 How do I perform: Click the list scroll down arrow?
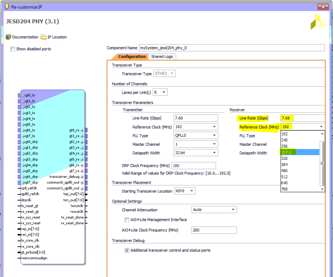tap(322, 189)
